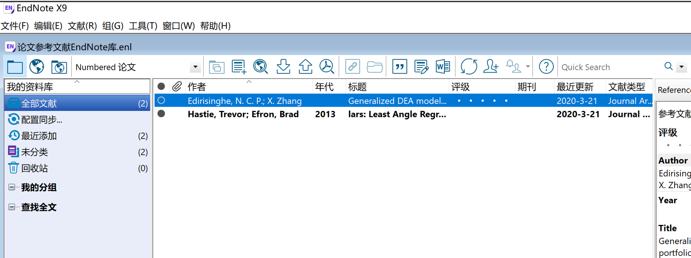Click the Export upload arrow icon
691x258 pixels.
305,67
